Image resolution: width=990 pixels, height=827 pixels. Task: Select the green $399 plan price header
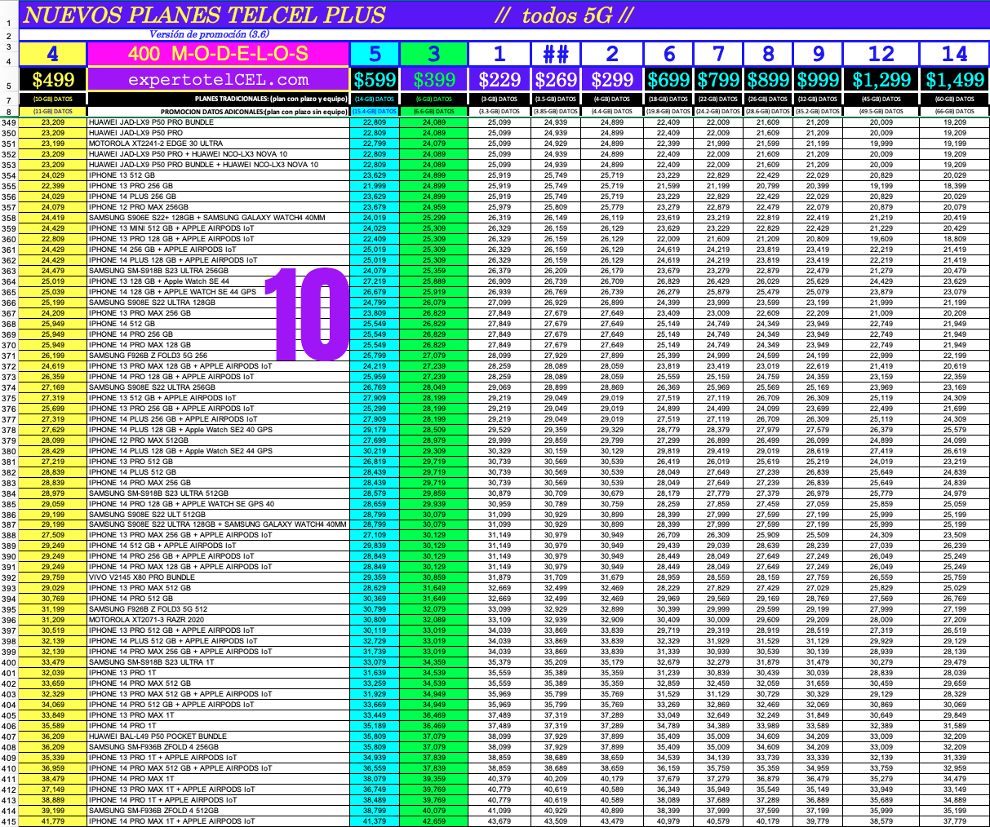coord(434,79)
